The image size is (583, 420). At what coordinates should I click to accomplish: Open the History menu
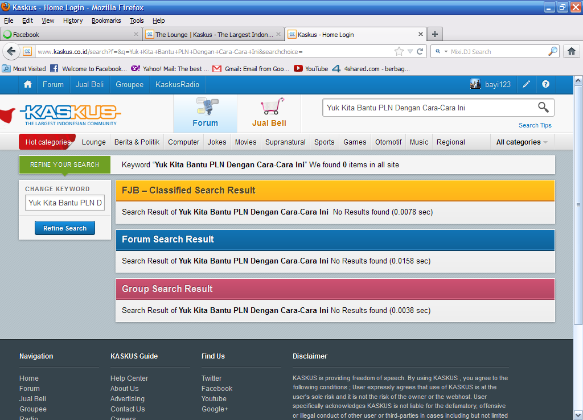[x=73, y=20]
